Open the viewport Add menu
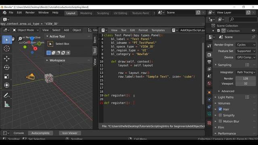This screenshot has height=145, width=258. pos(67,30)
